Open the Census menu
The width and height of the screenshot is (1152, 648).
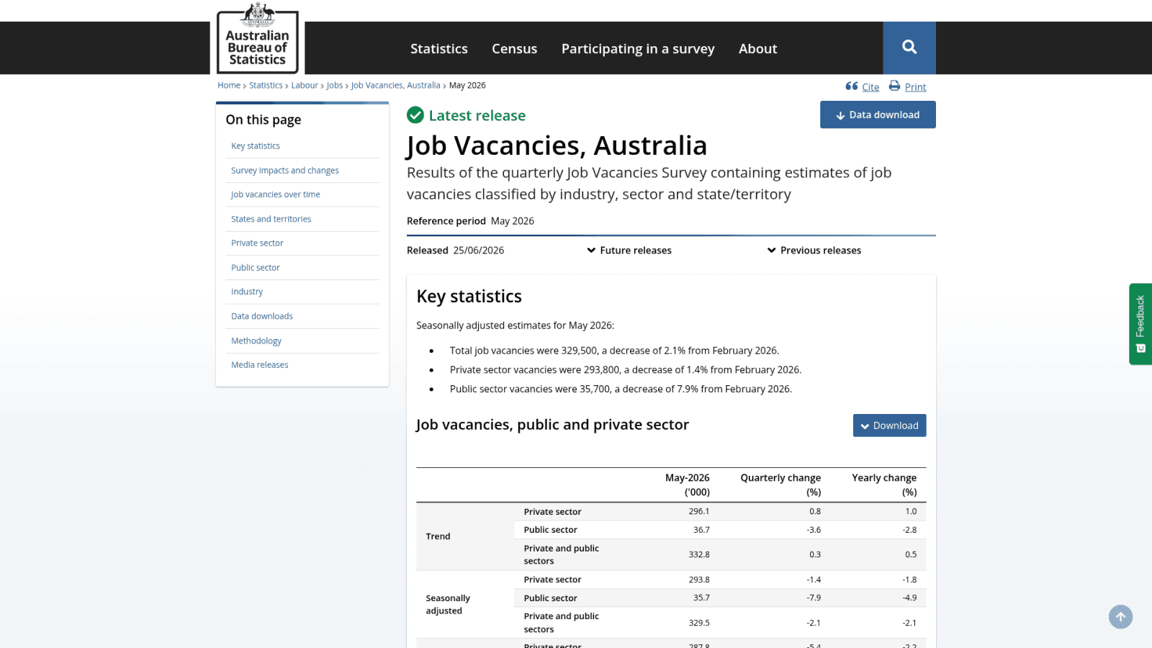click(x=514, y=49)
